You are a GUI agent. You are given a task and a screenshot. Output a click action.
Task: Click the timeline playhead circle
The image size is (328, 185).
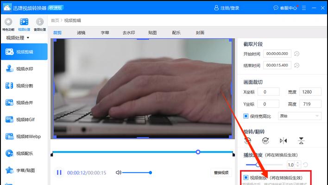(198, 152)
